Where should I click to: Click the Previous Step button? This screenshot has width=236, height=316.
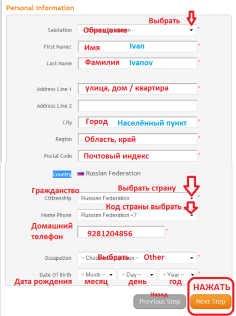pyautogui.click(x=159, y=302)
